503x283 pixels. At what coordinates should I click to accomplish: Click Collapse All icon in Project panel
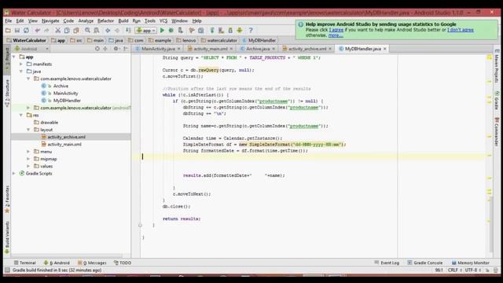105,49
